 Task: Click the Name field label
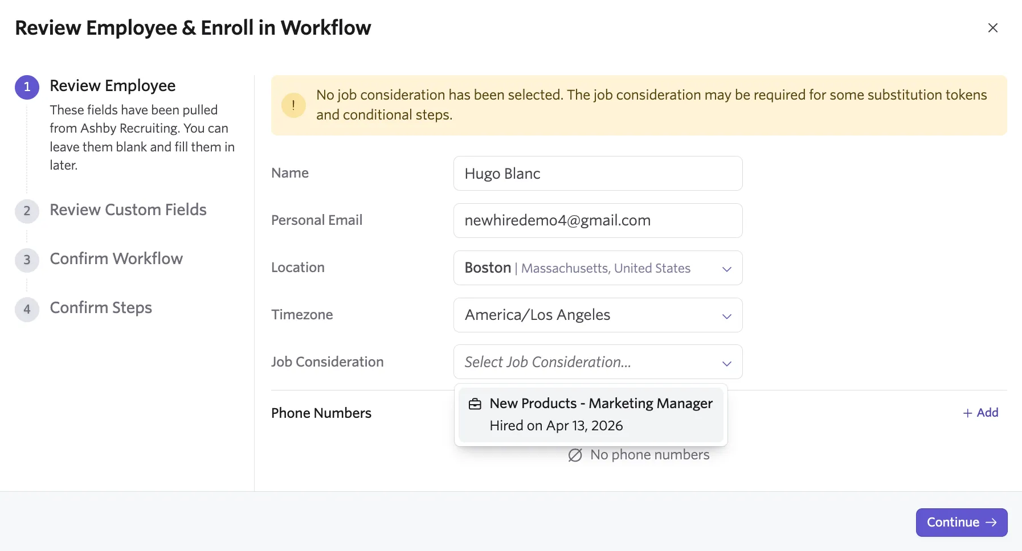click(x=290, y=173)
